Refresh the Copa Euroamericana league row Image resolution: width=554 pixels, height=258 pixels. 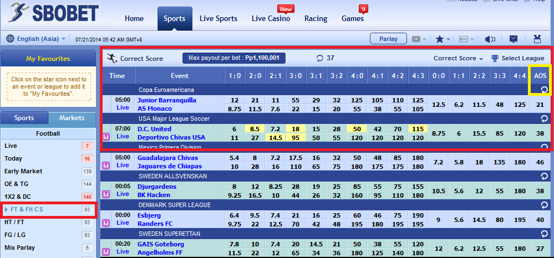pos(545,90)
